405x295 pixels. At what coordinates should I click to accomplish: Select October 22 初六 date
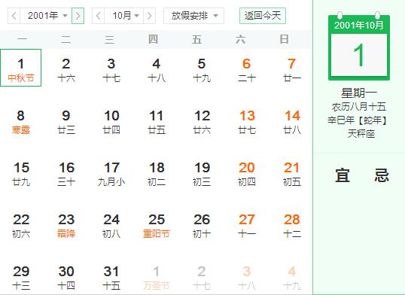point(21,226)
